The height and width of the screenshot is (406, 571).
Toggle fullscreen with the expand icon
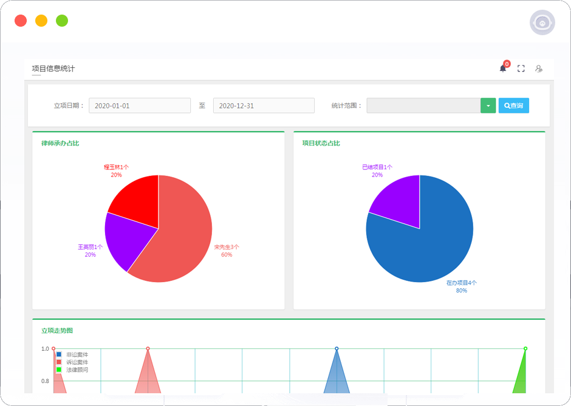tap(521, 69)
